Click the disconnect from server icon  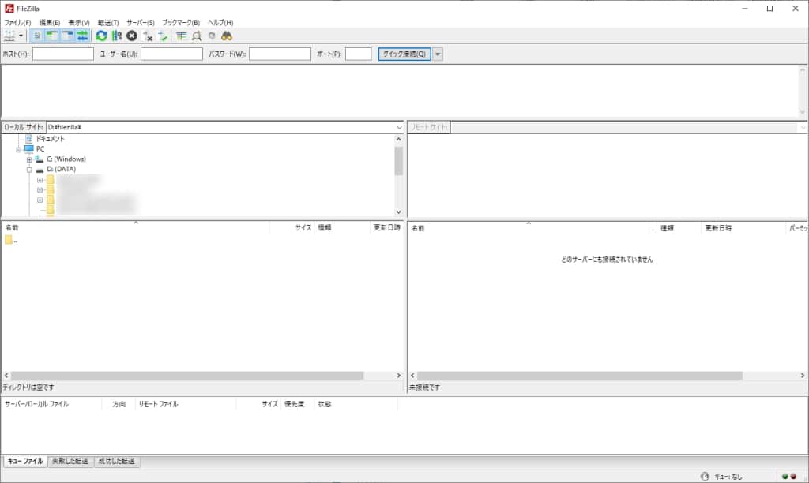(148, 36)
